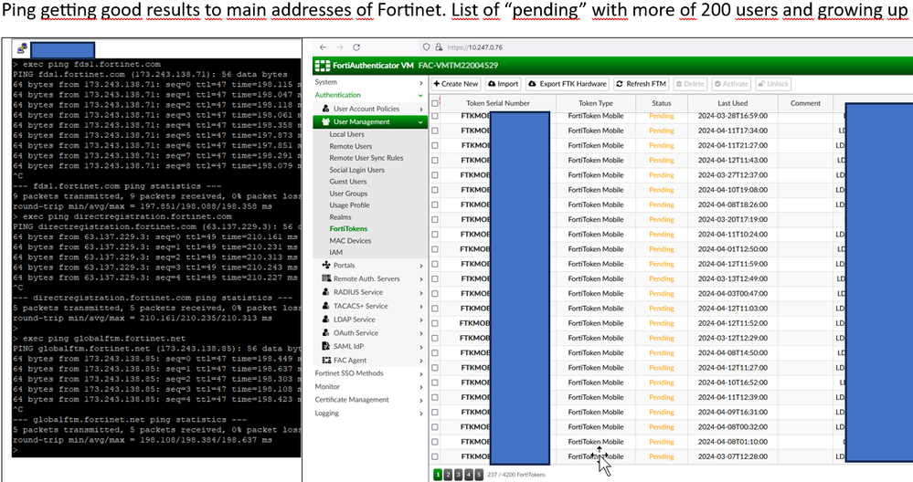Viewport: 913px width, 482px height.
Task: Open Usage Profile in sidebar
Action: [349, 205]
